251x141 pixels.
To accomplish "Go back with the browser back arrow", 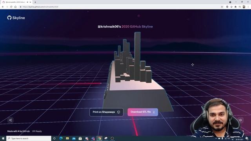I will pyautogui.click(x=3, y=7).
